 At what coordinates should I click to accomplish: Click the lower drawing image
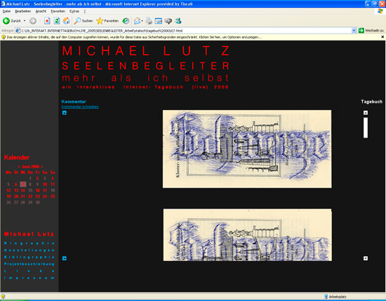click(248, 235)
